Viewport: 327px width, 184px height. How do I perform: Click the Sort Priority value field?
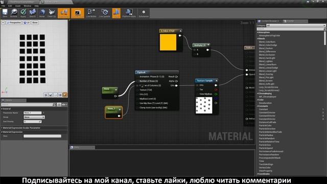pyautogui.click(x=33, y=122)
